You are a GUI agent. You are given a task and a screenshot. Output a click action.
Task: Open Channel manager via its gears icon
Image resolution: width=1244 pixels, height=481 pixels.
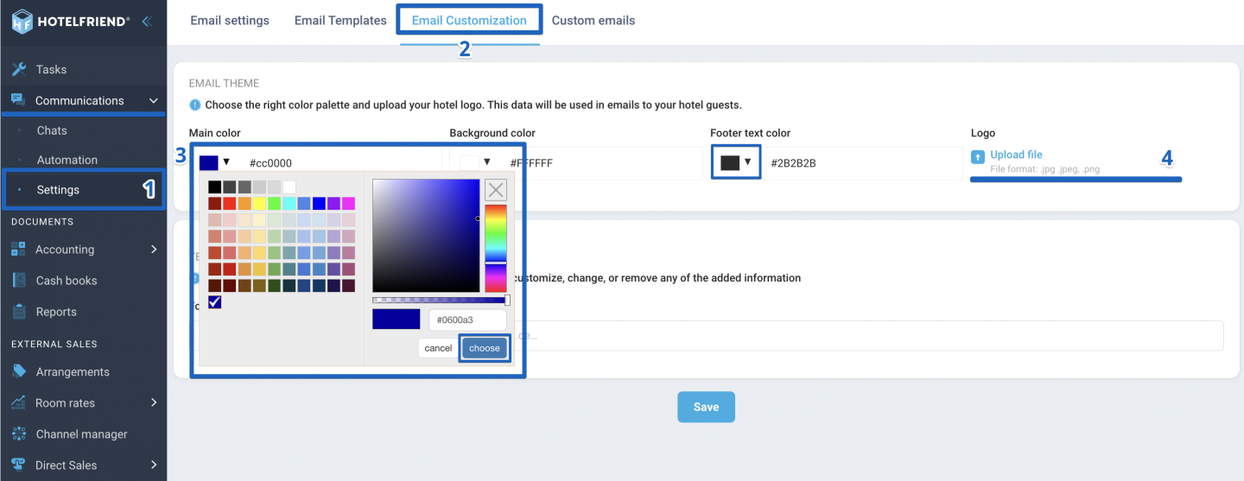19,434
